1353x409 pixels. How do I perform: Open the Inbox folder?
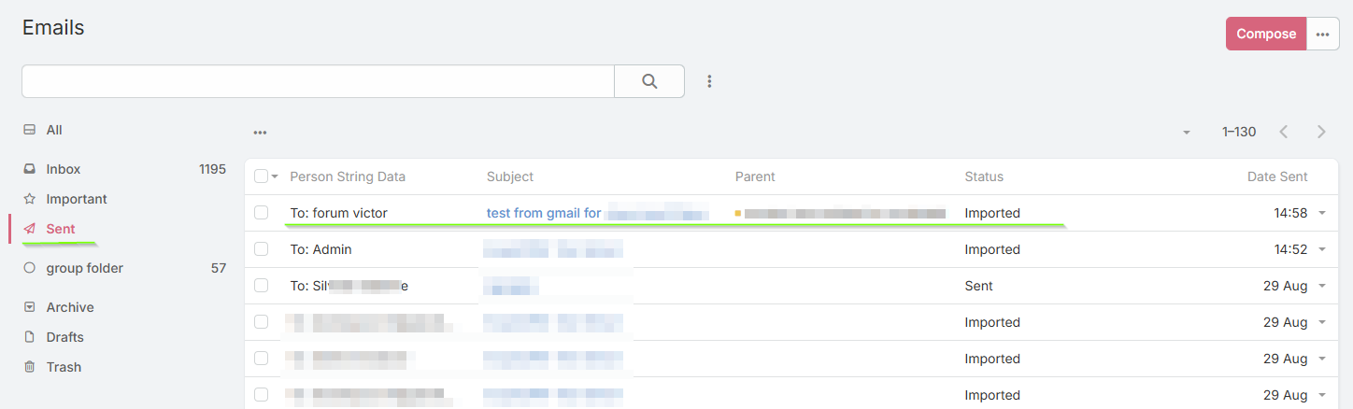tap(64, 169)
